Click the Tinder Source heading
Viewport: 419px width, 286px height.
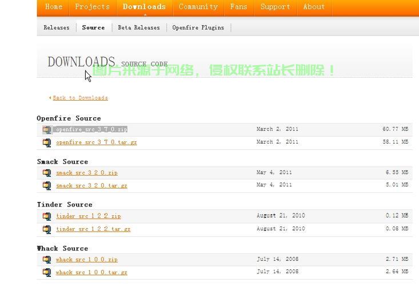[x=65, y=204]
